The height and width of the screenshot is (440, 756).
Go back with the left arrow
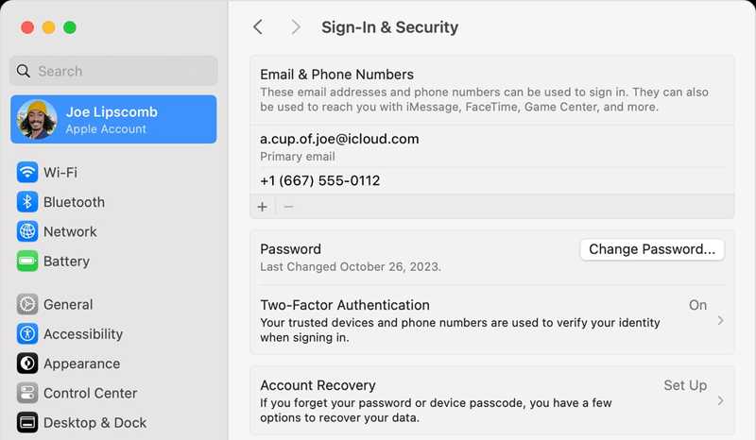tap(258, 27)
